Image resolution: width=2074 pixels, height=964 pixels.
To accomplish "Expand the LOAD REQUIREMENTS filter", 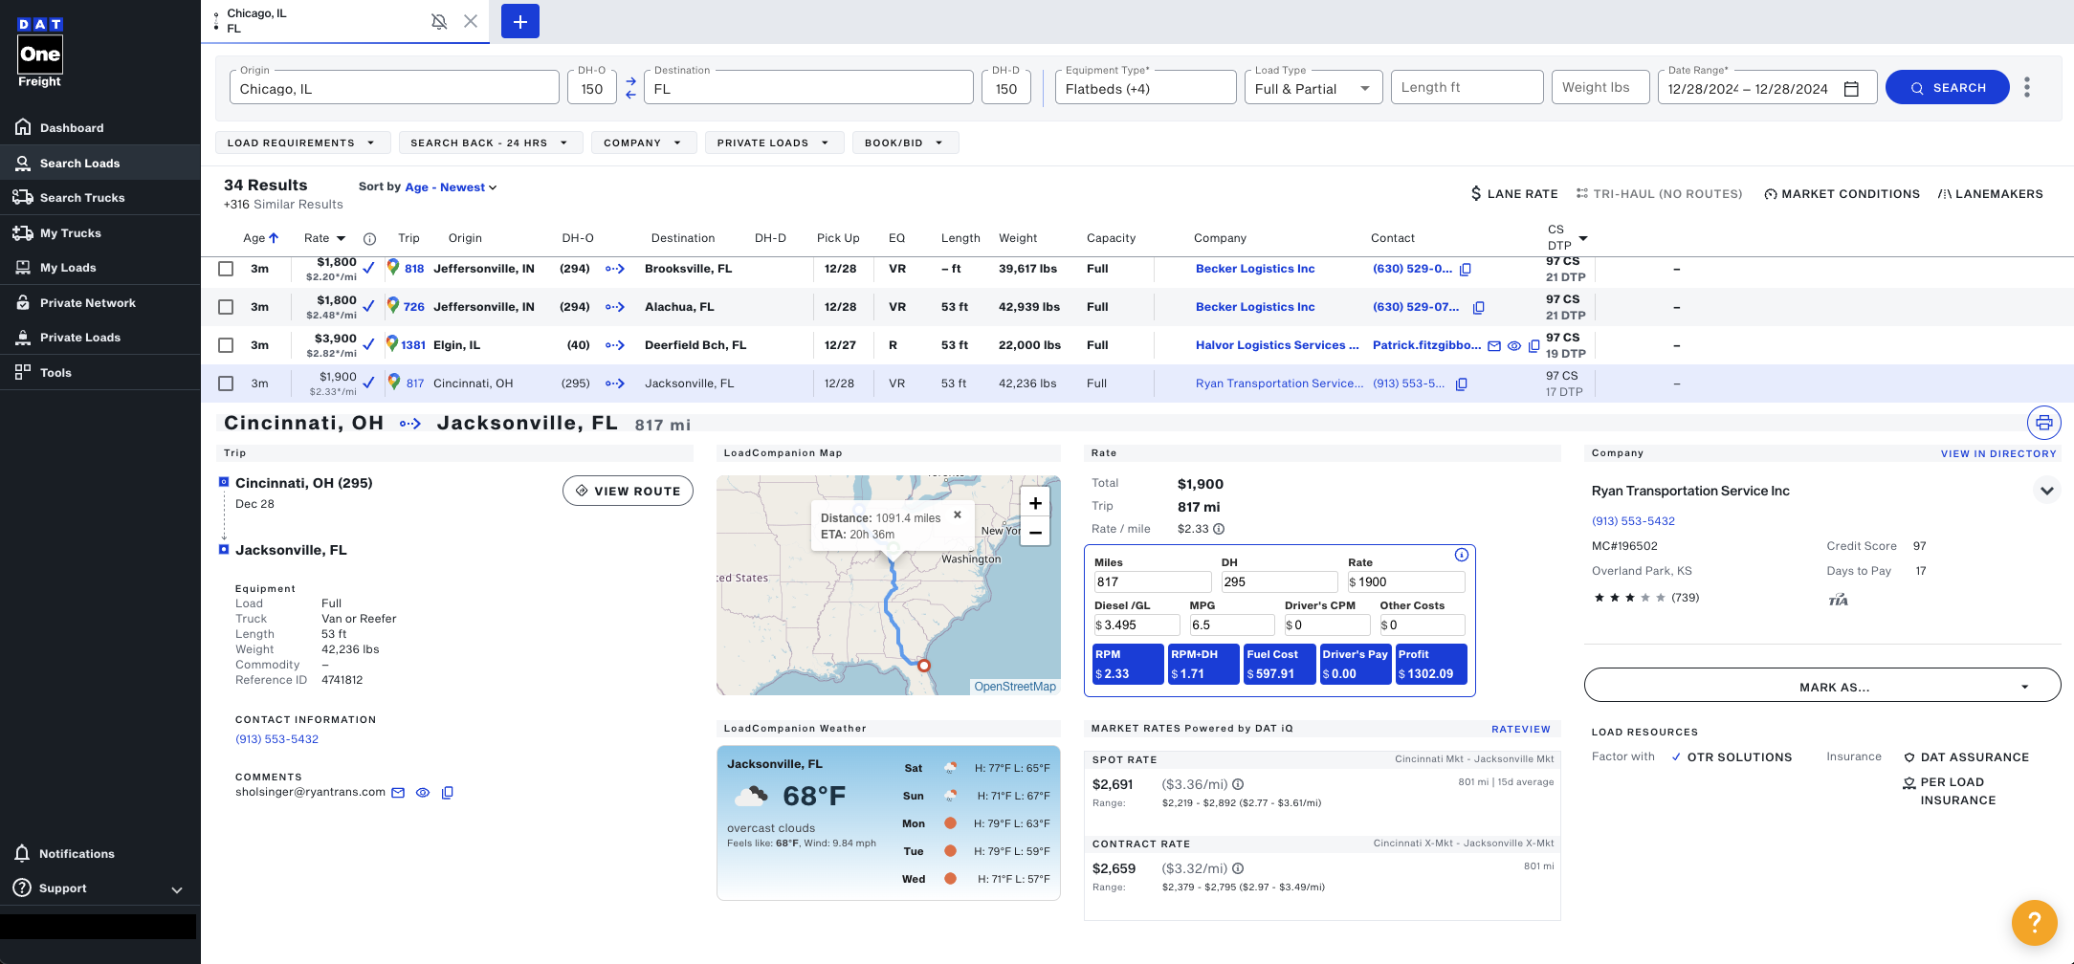I will pyautogui.click(x=302, y=142).
